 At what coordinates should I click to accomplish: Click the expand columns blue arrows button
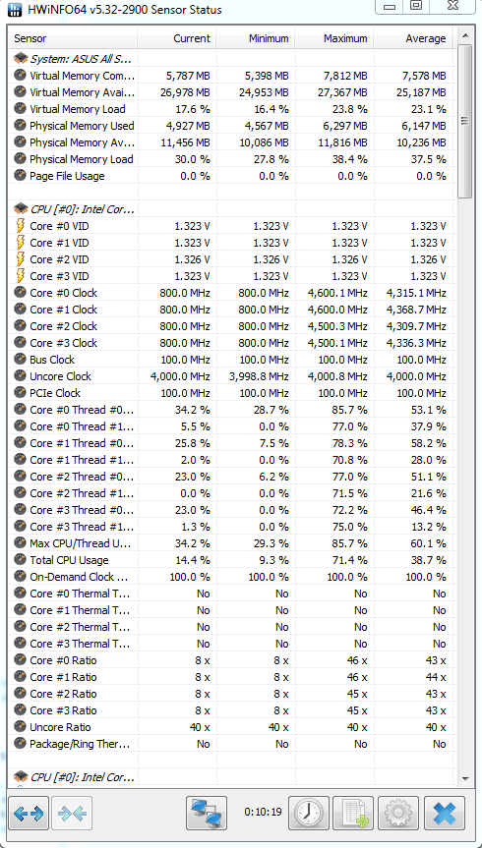point(29,813)
